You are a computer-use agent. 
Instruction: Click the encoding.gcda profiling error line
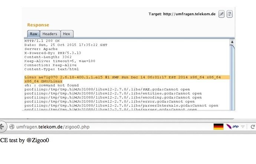[113, 98]
